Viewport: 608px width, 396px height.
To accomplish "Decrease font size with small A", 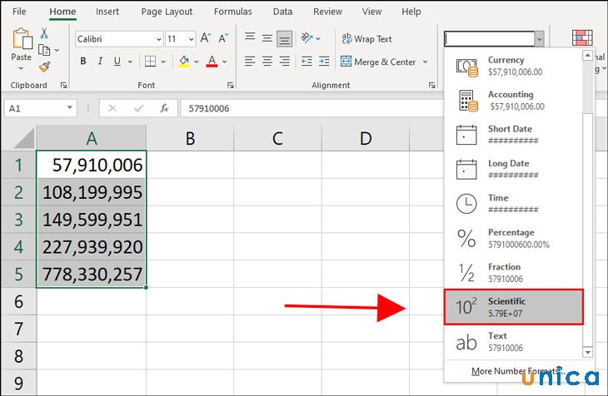I will [x=223, y=38].
